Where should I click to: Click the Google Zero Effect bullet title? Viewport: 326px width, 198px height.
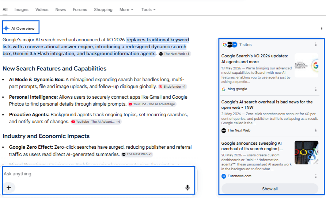tap(31, 147)
